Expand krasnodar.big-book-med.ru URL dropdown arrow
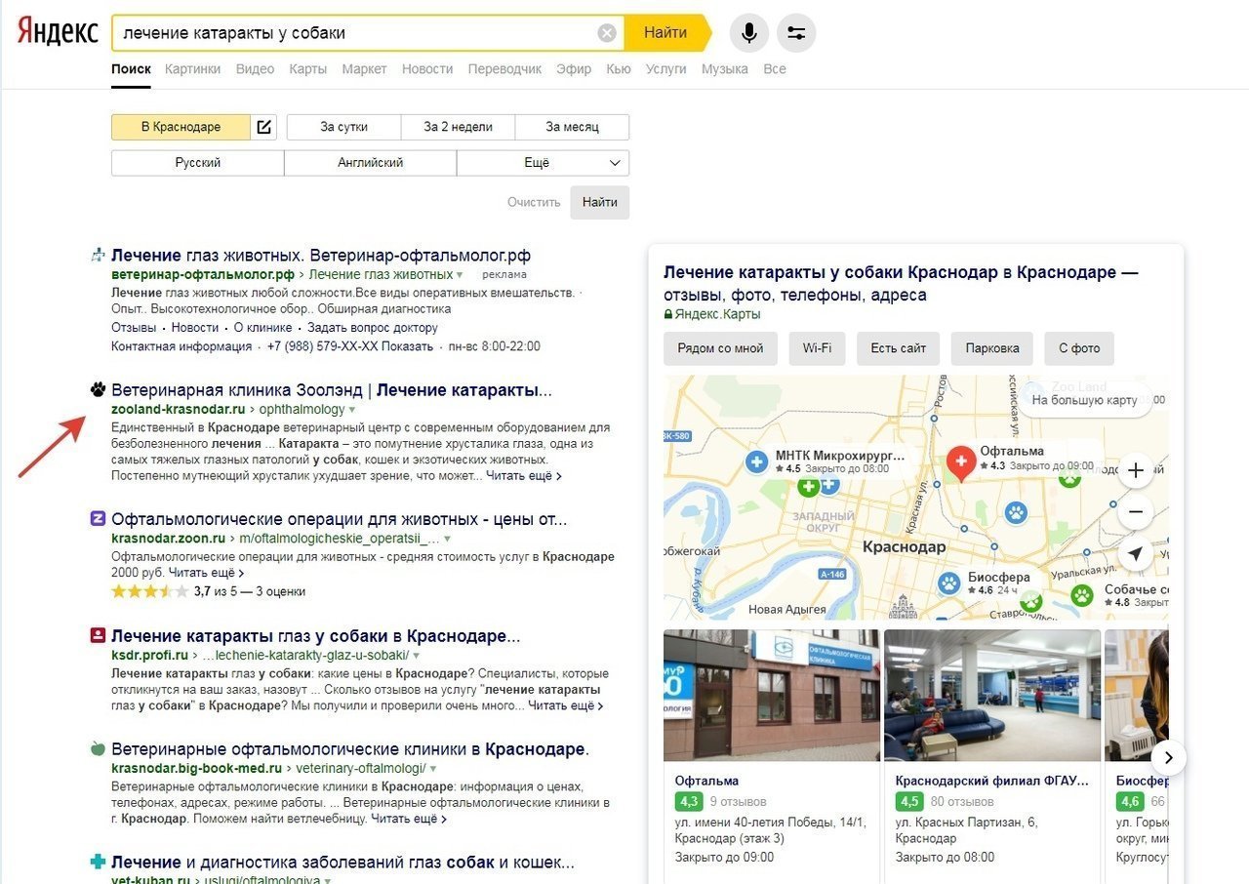The image size is (1249, 884). [x=432, y=769]
